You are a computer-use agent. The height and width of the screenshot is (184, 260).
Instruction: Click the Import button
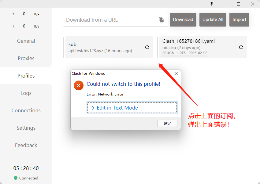click(x=239, y=20)
